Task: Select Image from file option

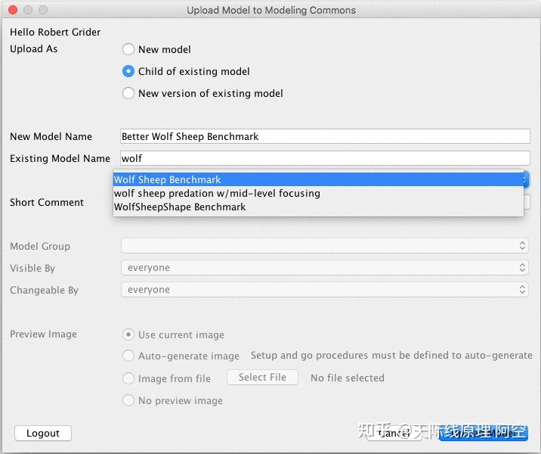Action: (x=128, y=378)
